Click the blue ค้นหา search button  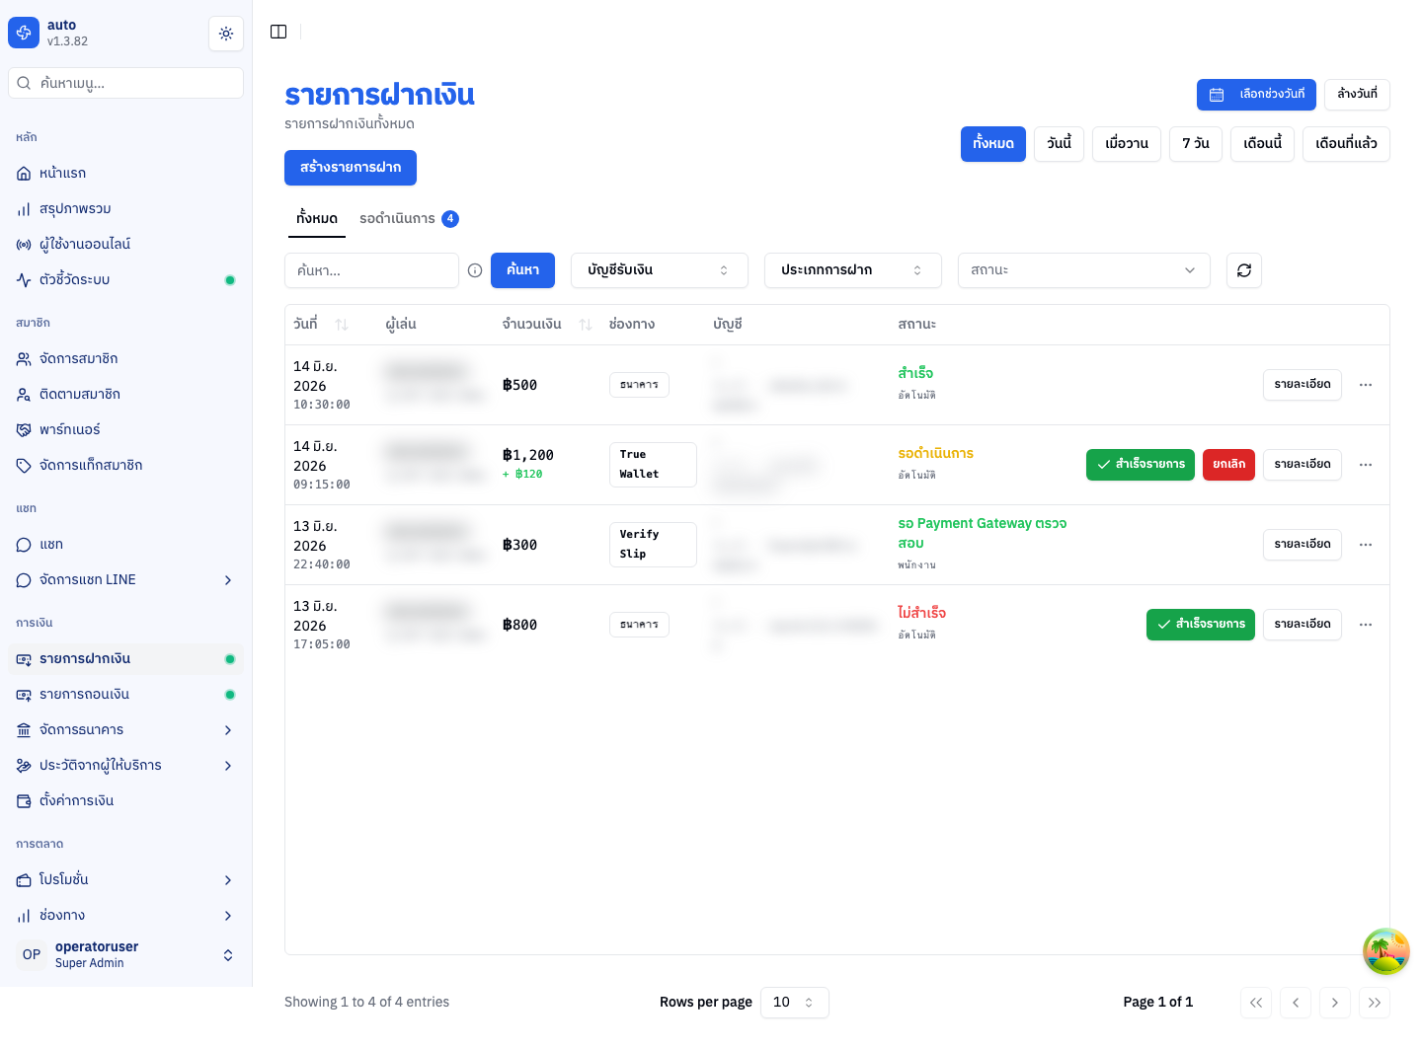[522, 270]
